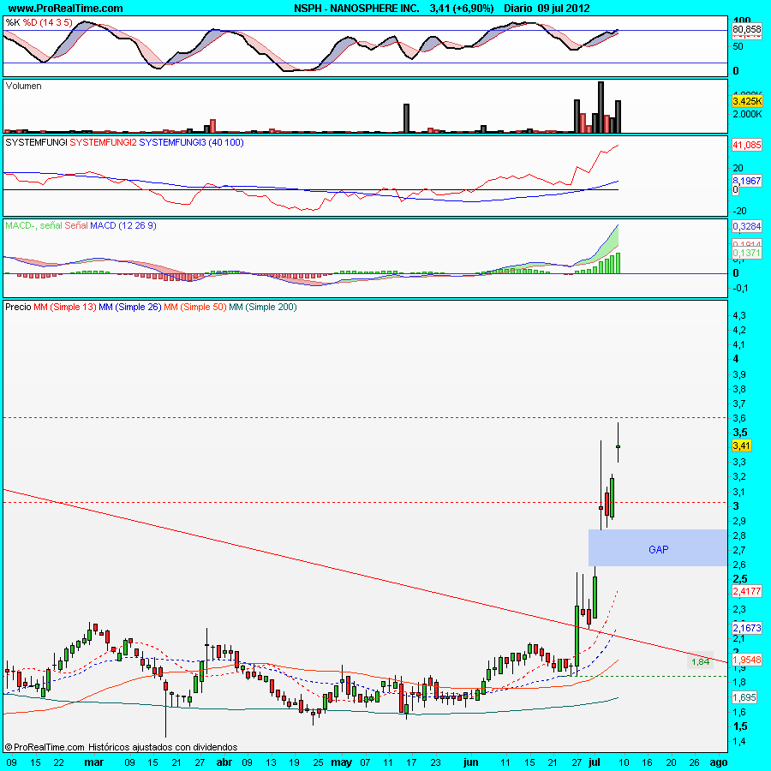
Task: Click the 1,4 level on the price axis
Action: [739, 742]
